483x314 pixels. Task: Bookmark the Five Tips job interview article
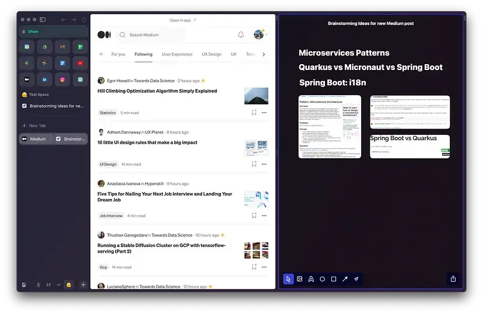point(254,215)
